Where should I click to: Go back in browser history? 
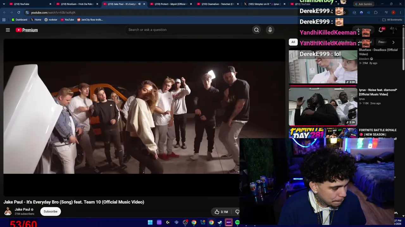[x=4, y=12]
